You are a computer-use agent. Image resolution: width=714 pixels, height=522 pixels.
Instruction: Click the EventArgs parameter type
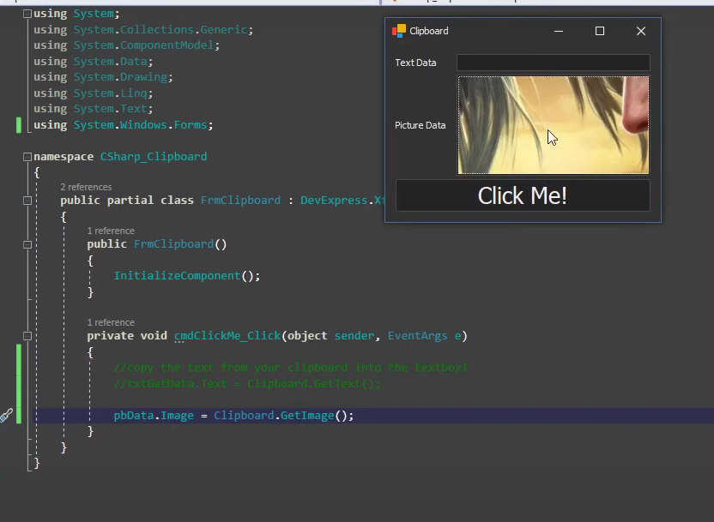pos(418,336)
